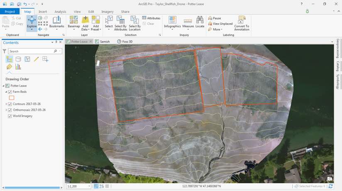Turn off the World Imagery layer
Image resolution: width=342 pixels, height=191 pixels.
(10, 116)
